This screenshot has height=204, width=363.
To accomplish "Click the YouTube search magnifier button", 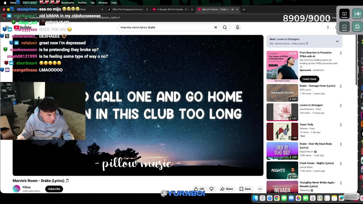I will click(x=225, y=27).
